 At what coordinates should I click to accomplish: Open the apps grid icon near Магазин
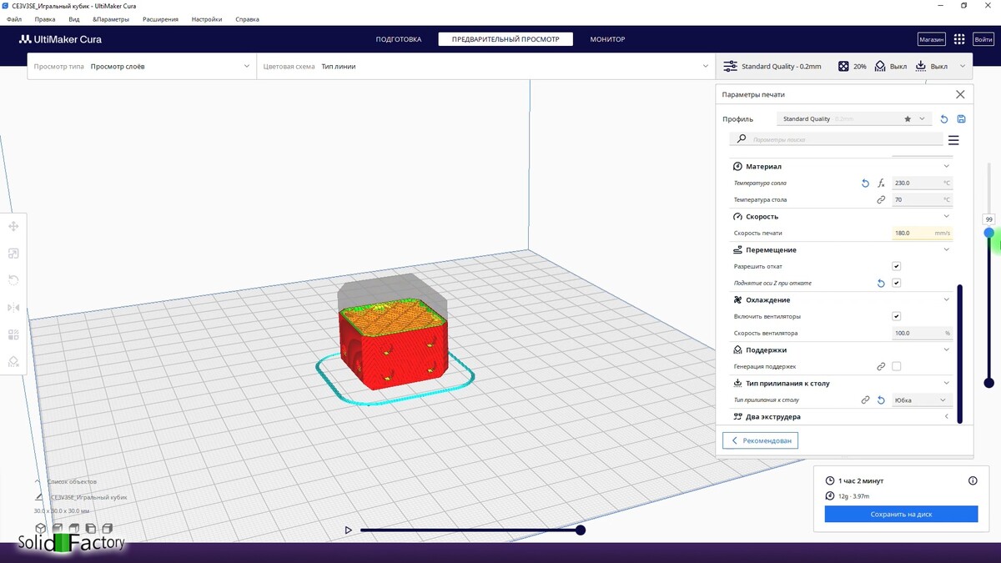click(x=959, y=39)
